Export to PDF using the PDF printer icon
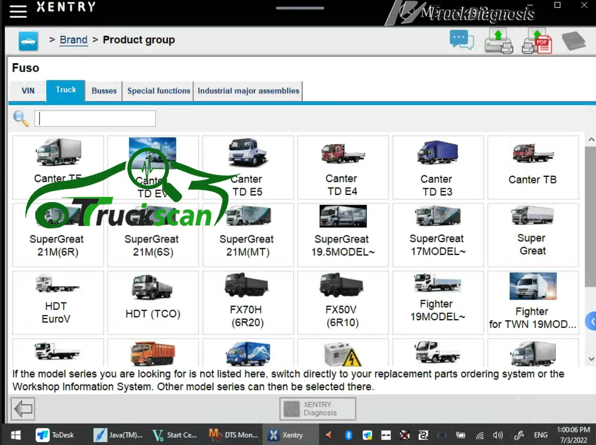This screenshot has width=596, height=445. coord(537,40)
